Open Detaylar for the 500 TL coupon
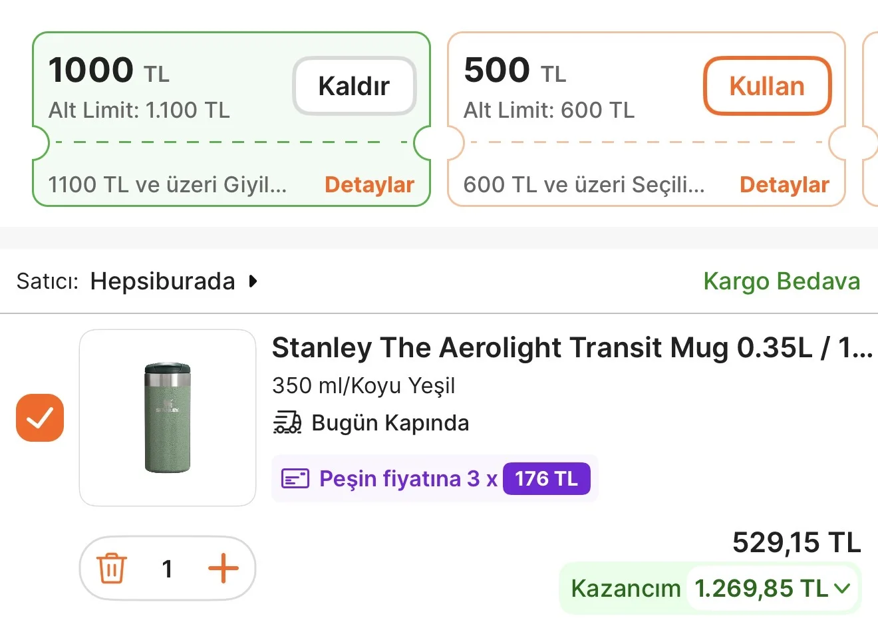The width and height of the screenshot is (878, 644). point(784,184)
